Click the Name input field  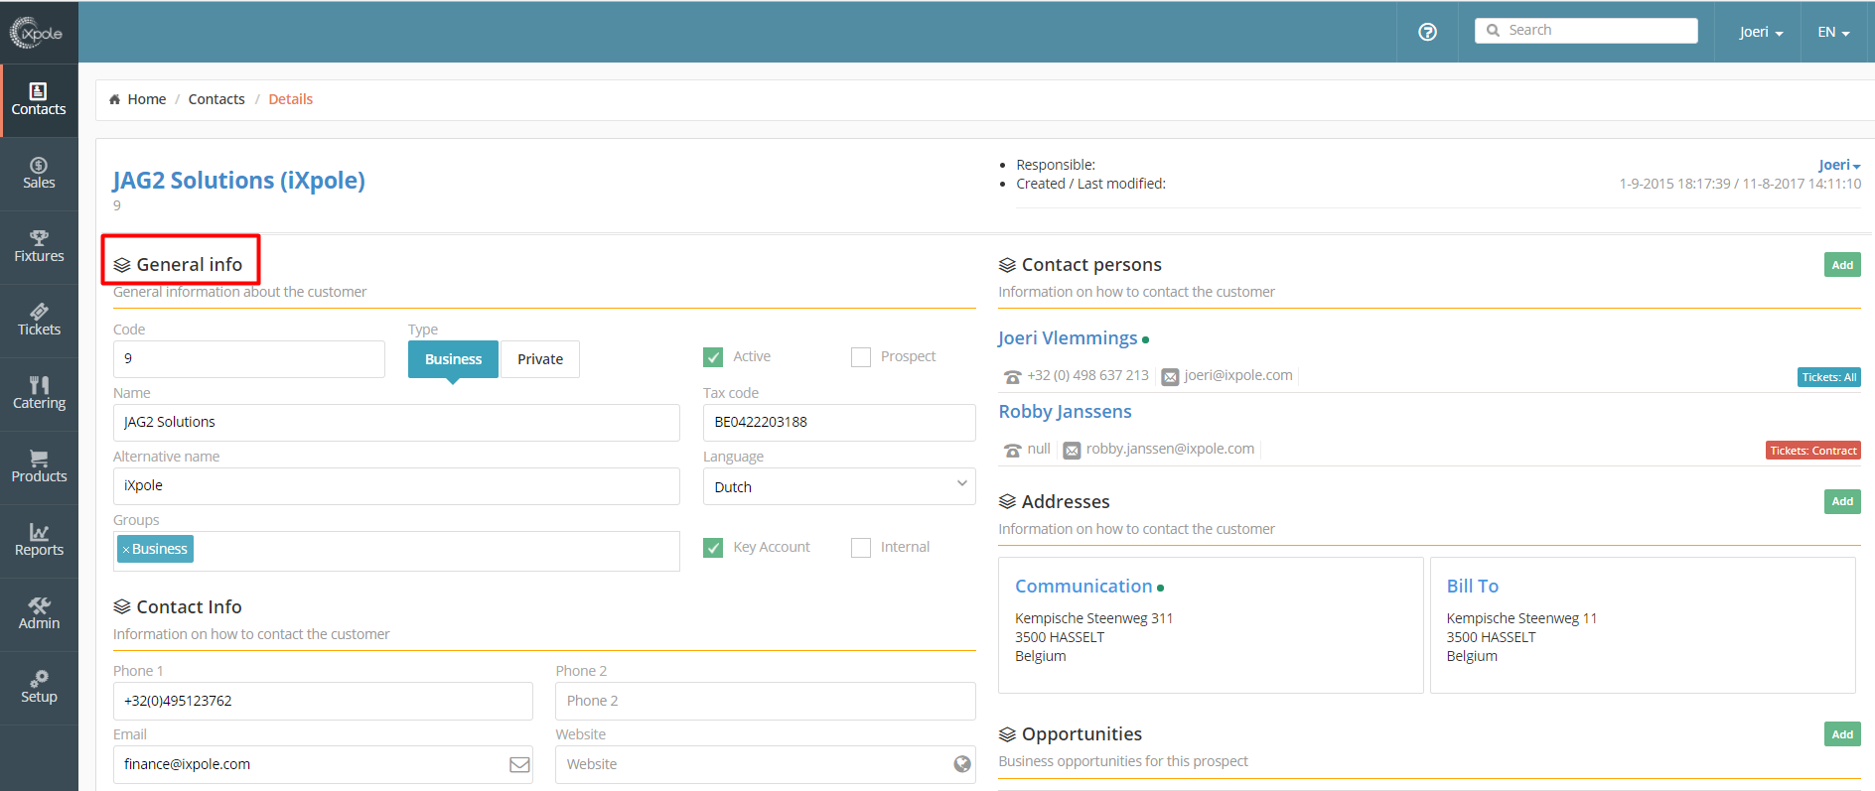(396, 423)
